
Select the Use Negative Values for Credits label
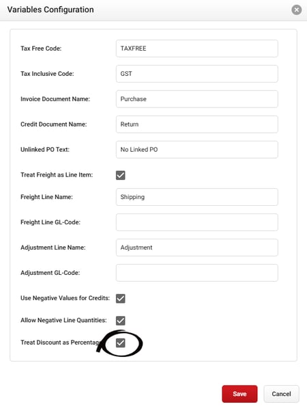point(65,298)
